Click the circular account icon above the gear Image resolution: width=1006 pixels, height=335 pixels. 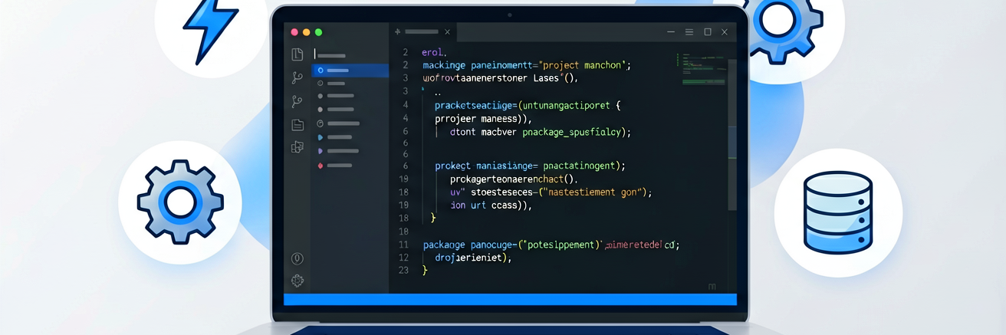[x=298, y=259]
